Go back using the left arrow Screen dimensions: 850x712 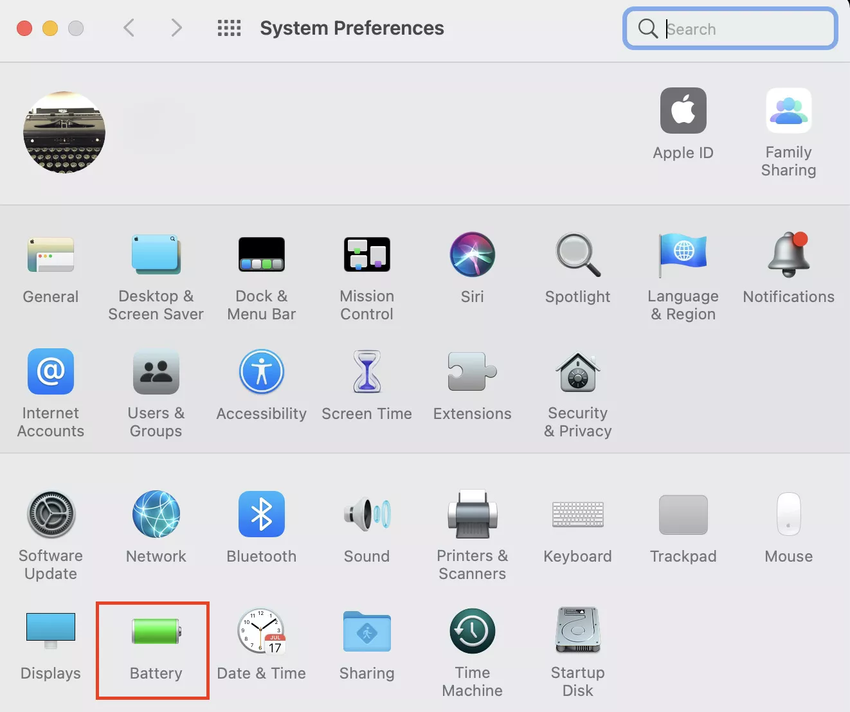click(x=129, y=28)
